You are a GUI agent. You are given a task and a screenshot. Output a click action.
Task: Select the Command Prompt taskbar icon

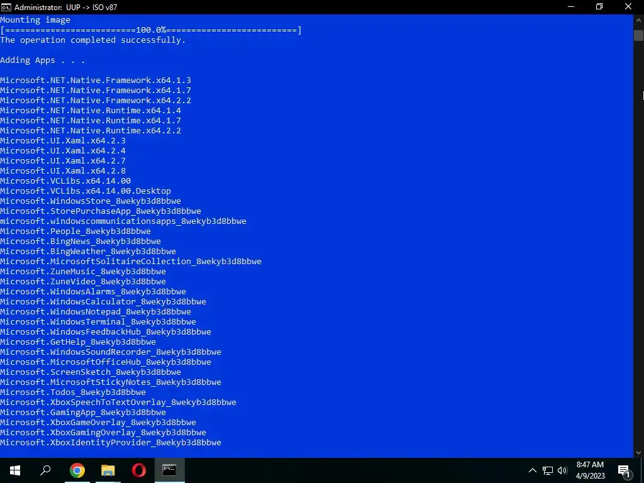click(x=169, y=470)
